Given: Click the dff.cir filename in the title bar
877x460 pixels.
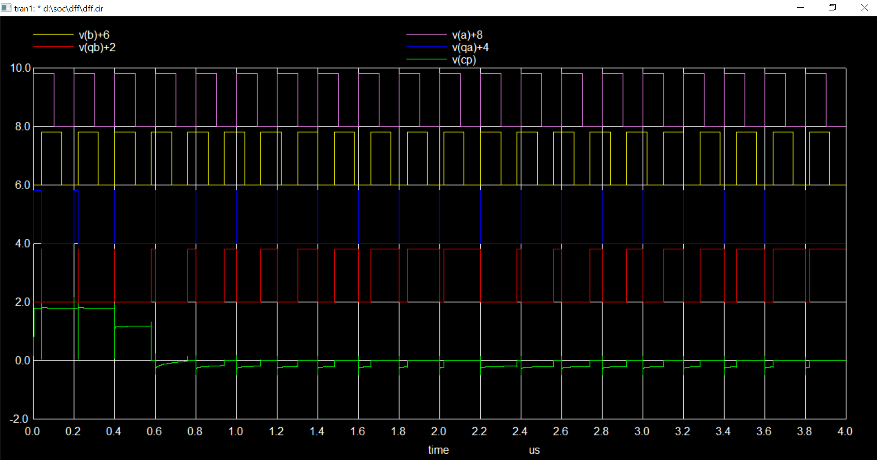Looking at the screenshot, I should (x=93, y=8).
